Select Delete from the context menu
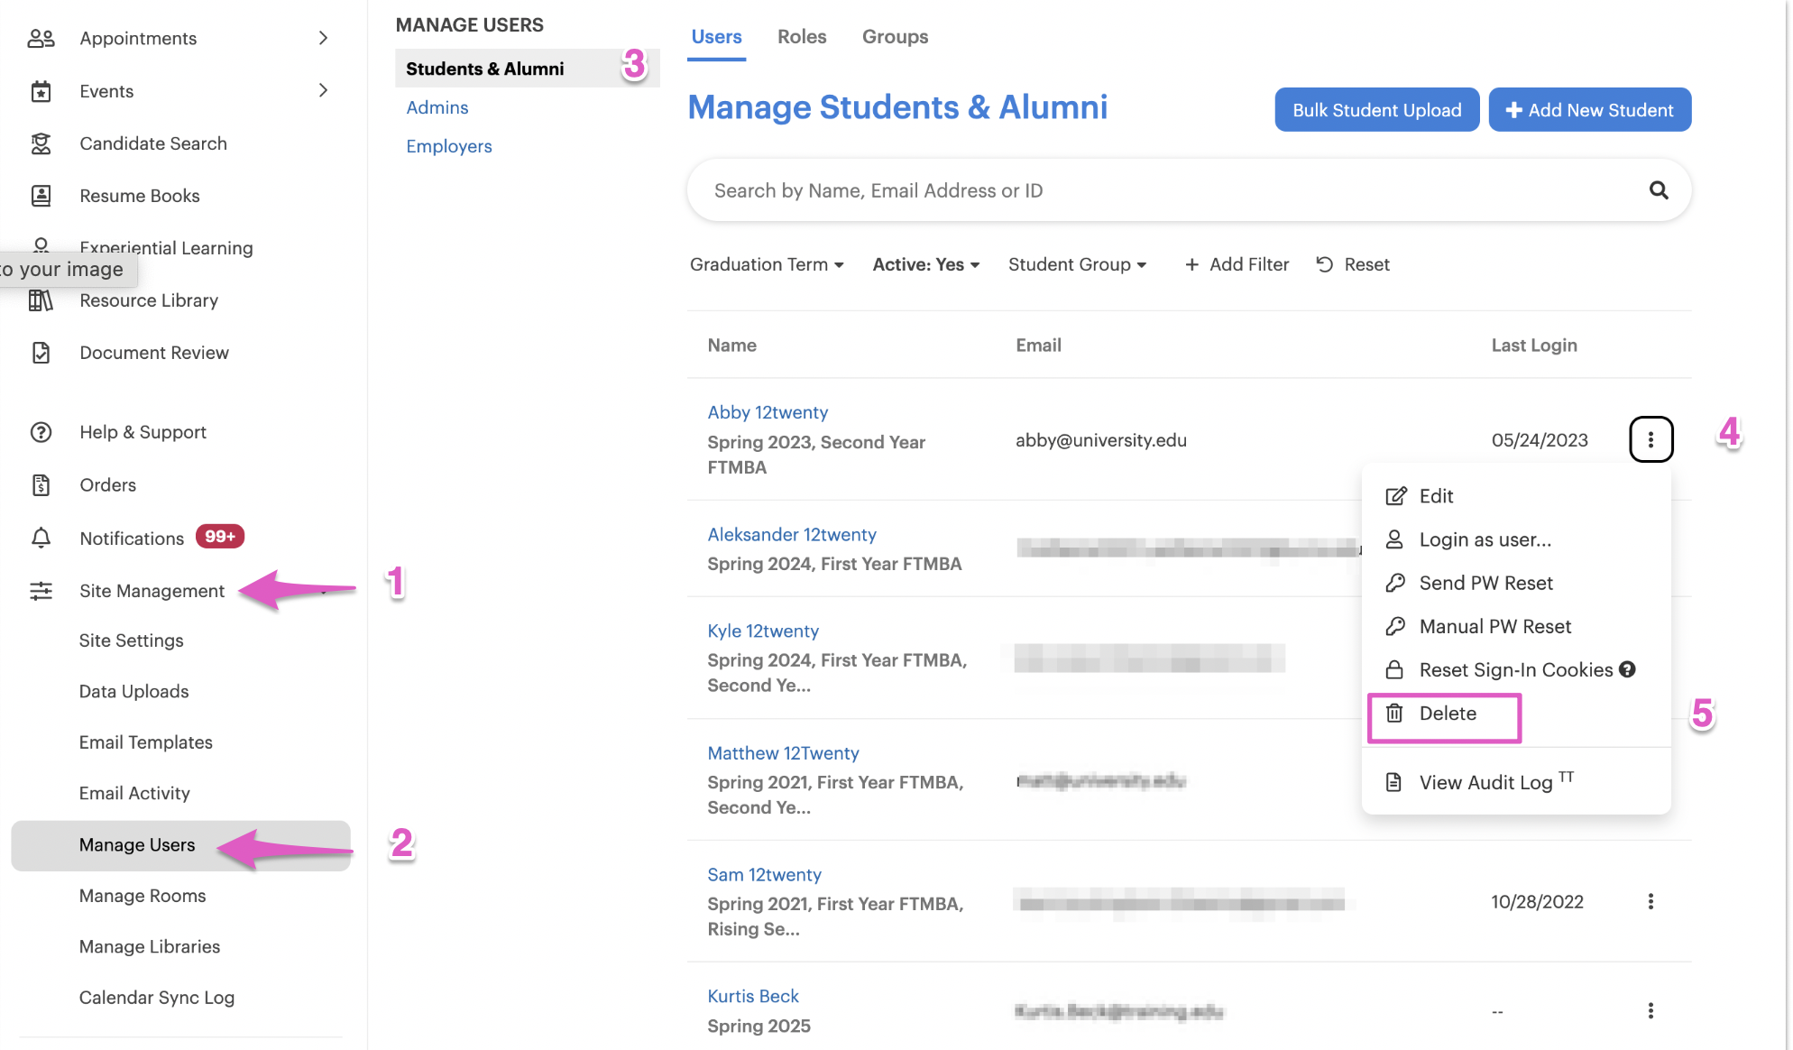Image resolution: width=1793 pixels, height=1050 pixels. click(1447, 714)
